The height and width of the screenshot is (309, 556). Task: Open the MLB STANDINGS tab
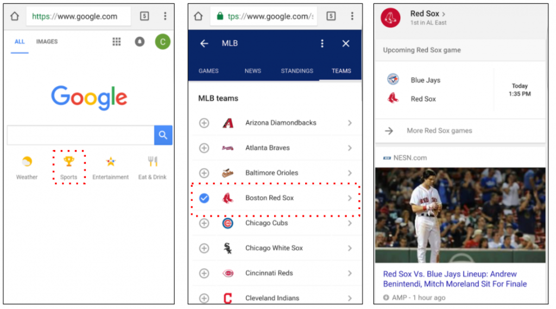(x=297, y=71)
